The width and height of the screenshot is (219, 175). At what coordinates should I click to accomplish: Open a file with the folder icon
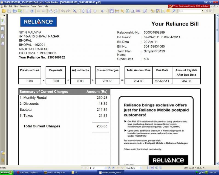pos(4,11)
